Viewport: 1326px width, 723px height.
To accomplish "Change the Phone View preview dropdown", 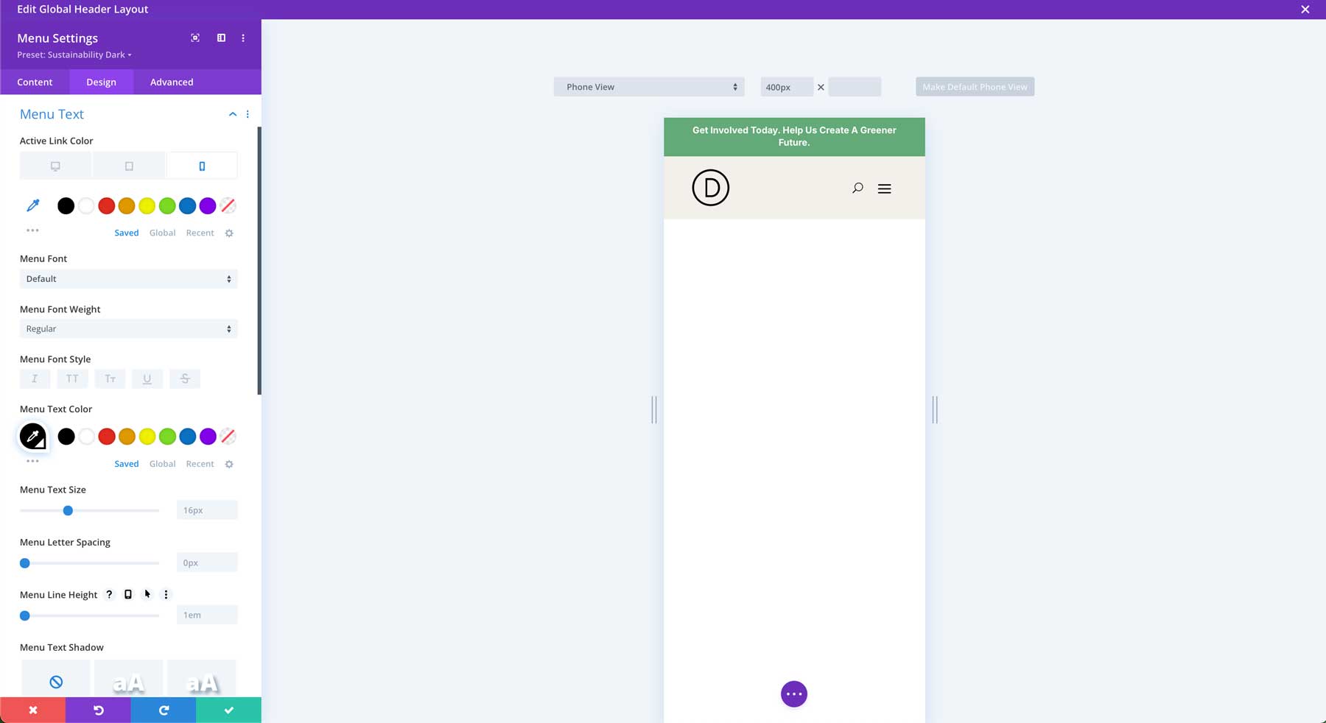I will pyautogui.click(x=648, y=86).
